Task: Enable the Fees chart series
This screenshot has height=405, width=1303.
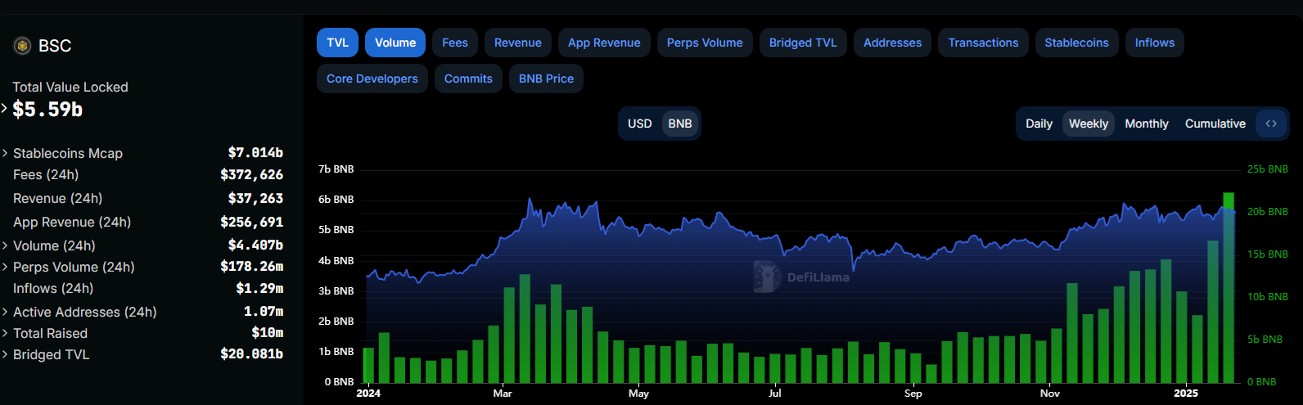Action: point(455,43)
